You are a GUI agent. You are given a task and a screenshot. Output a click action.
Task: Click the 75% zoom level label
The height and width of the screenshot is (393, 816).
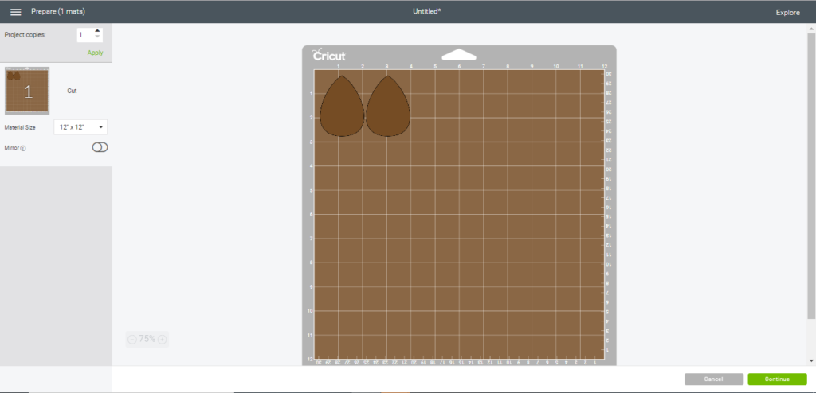tap(147, 339)
